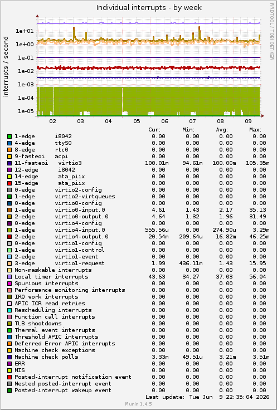Click the Machine check polls swatch
277x410 pixels.
point(9,357)
